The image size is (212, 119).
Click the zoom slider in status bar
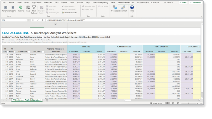(x=189, y=103)
